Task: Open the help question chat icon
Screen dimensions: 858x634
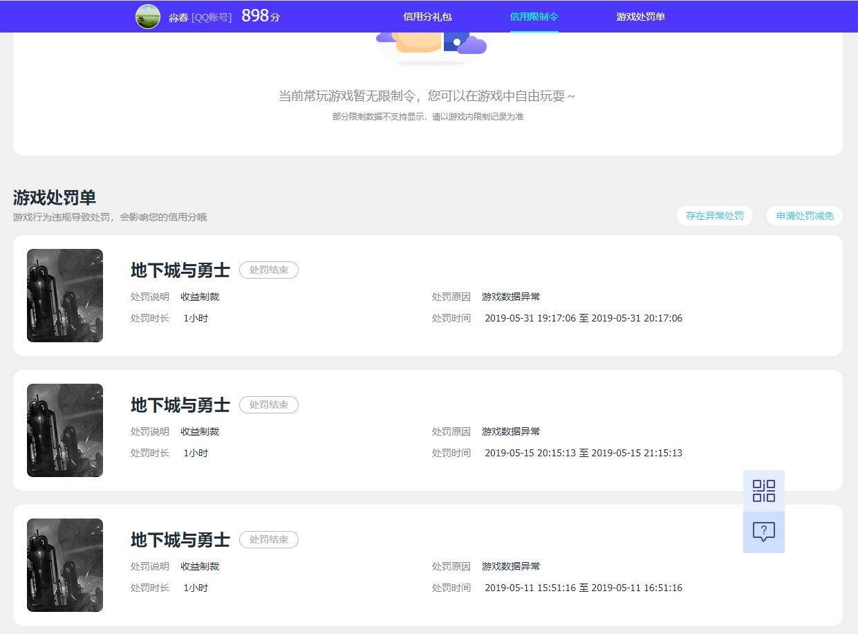Action: 764,532
